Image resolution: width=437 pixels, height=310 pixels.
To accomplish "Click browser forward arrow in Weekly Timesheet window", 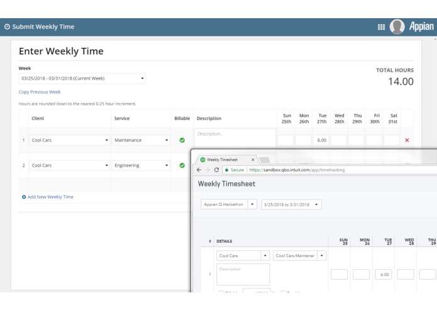I will (207, 170).
